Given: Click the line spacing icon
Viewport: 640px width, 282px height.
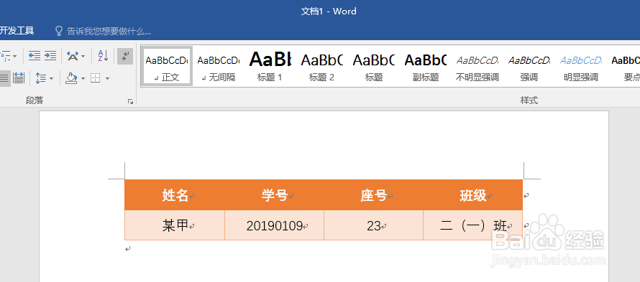Looking at the screenshot, I should pyautogui.click(x=40, y=77).
